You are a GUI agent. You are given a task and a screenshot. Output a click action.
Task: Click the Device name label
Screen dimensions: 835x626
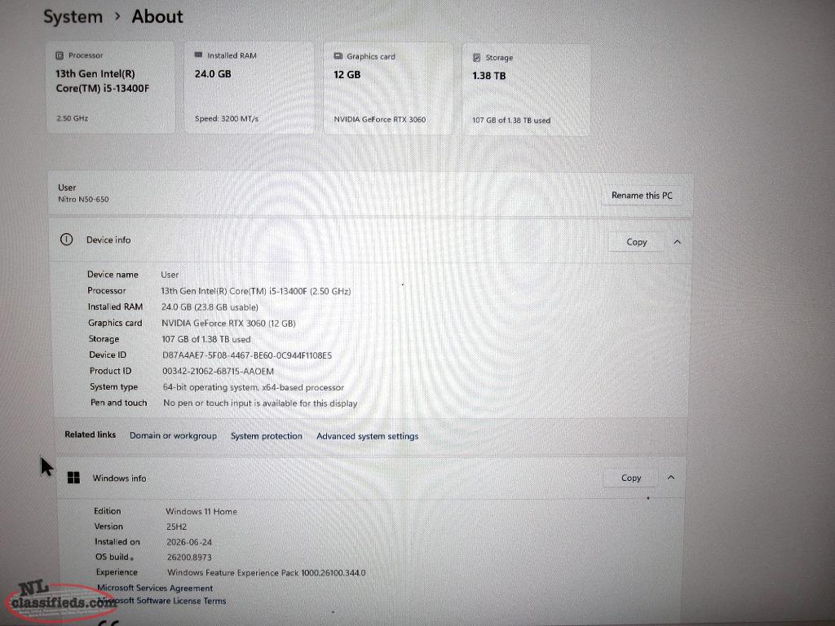(x=113, y=274)
